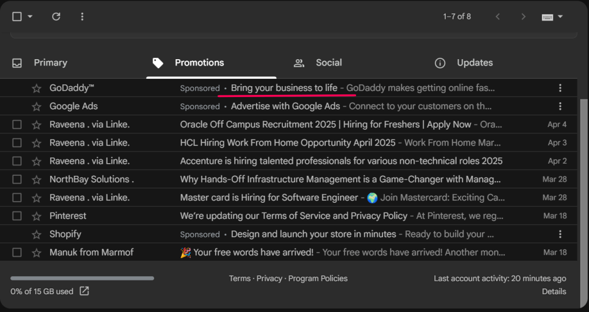Tick the Select all checkbox in toolbar
Viewport: 589px width, 312px height.
(17, 17)
